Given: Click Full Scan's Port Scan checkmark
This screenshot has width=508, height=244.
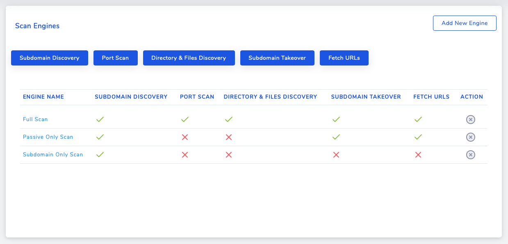Looking at the screenshot, I should click(x=185, y=120).
